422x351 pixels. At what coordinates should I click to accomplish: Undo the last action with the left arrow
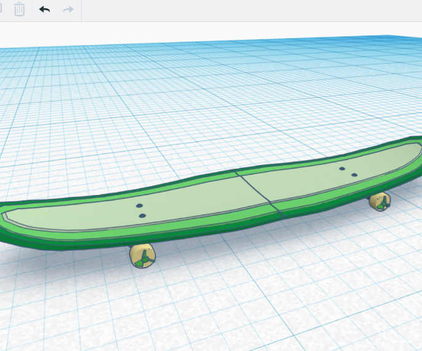(x=44, y=9)
